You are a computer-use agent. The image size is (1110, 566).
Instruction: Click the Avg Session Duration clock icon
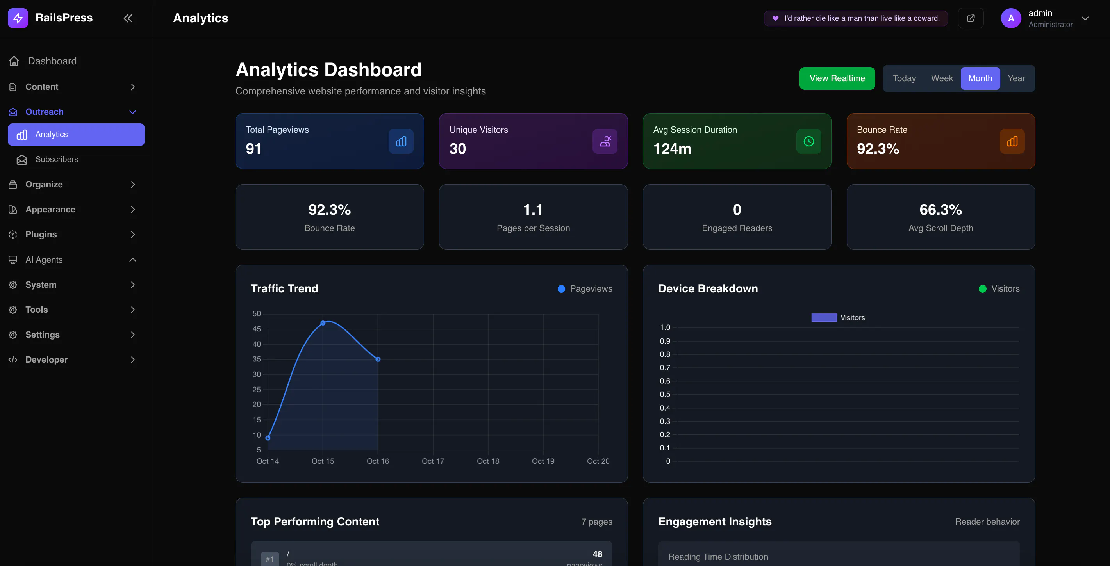[809, 141]
